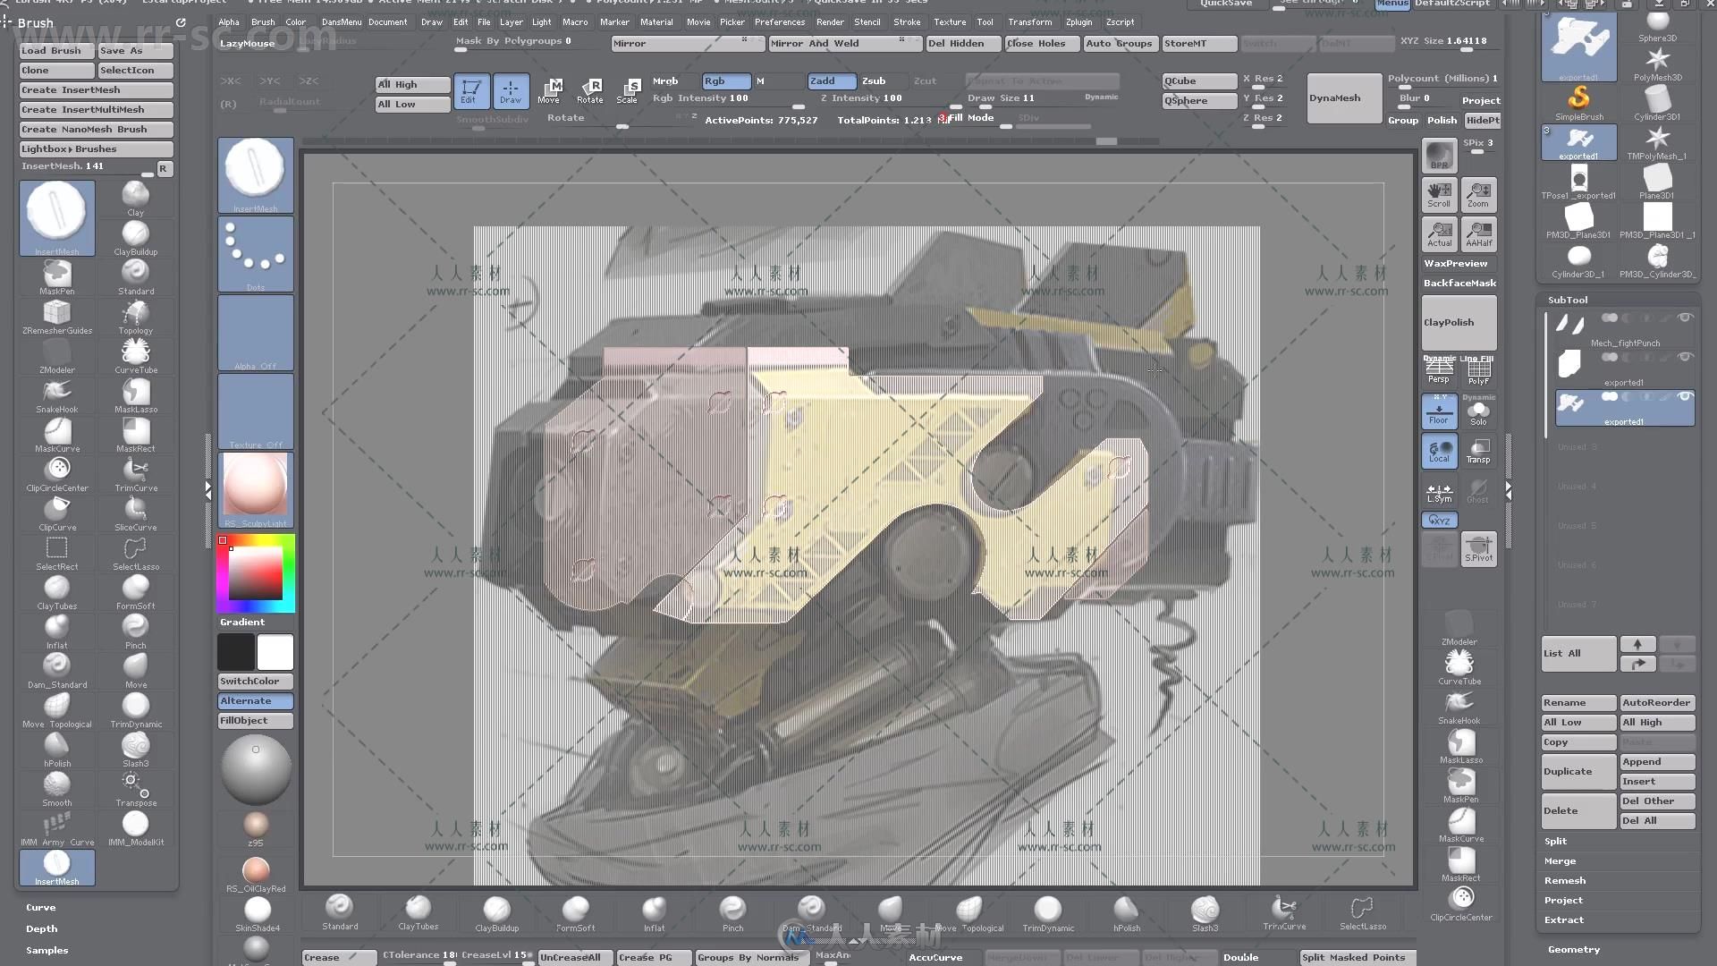Toggle the Floor grid
This screenshot has height=966, width=1717.
[x=1439, y=411]
